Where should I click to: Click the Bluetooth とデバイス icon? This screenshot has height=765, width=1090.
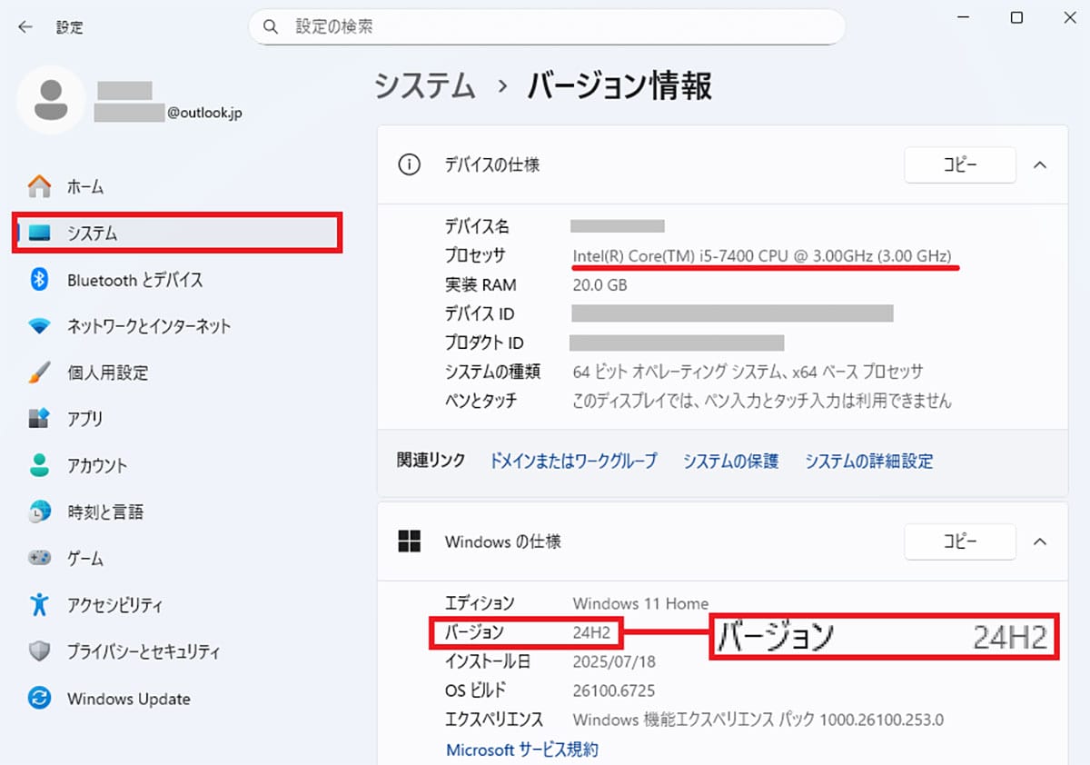tap(40, 280)
